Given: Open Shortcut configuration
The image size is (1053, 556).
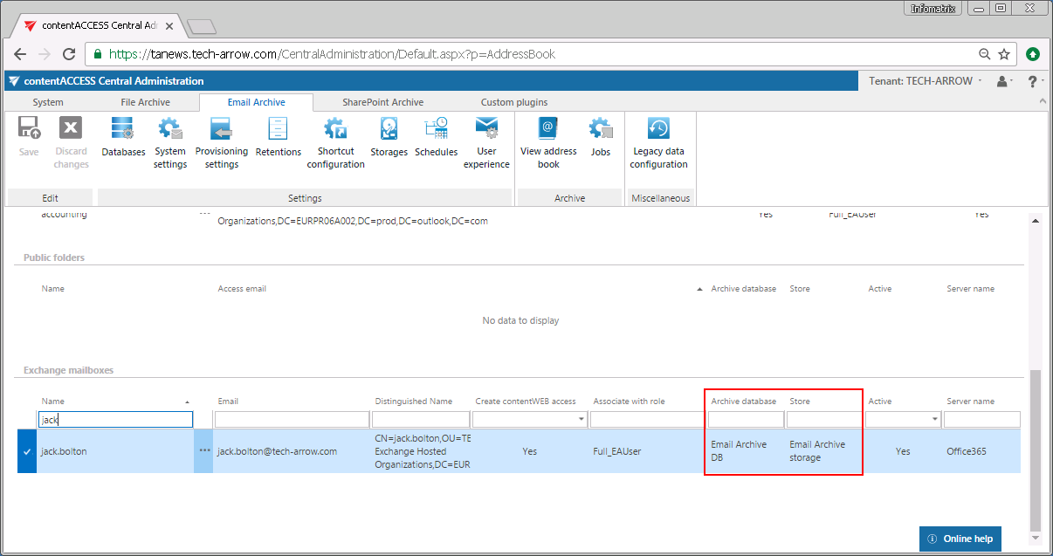Looking at the screenshot, I should click(335, 143).
